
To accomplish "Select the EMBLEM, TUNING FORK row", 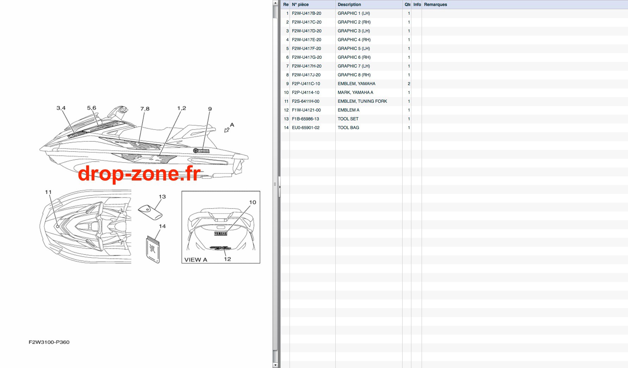I will [454, 101].
